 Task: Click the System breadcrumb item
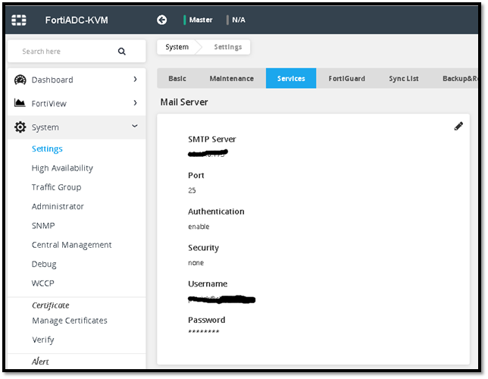tap(177, 47)
